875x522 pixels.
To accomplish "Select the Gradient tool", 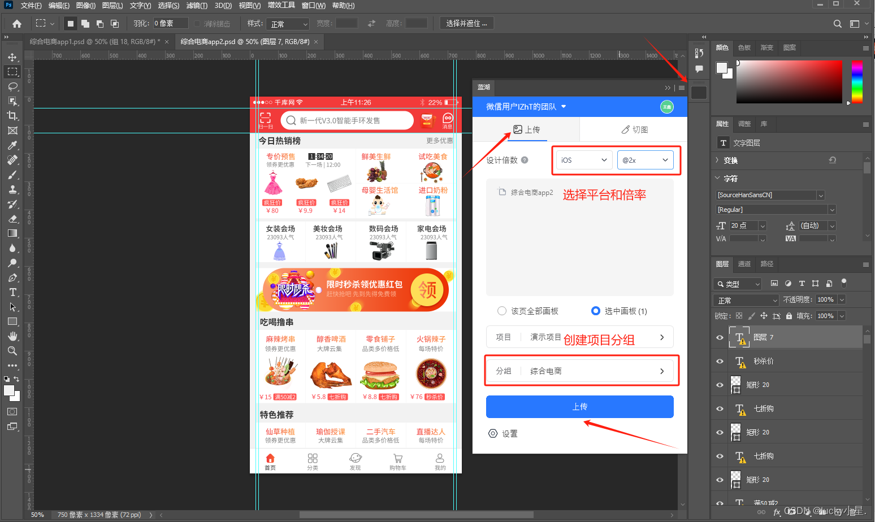I will (x=12, y=233).
